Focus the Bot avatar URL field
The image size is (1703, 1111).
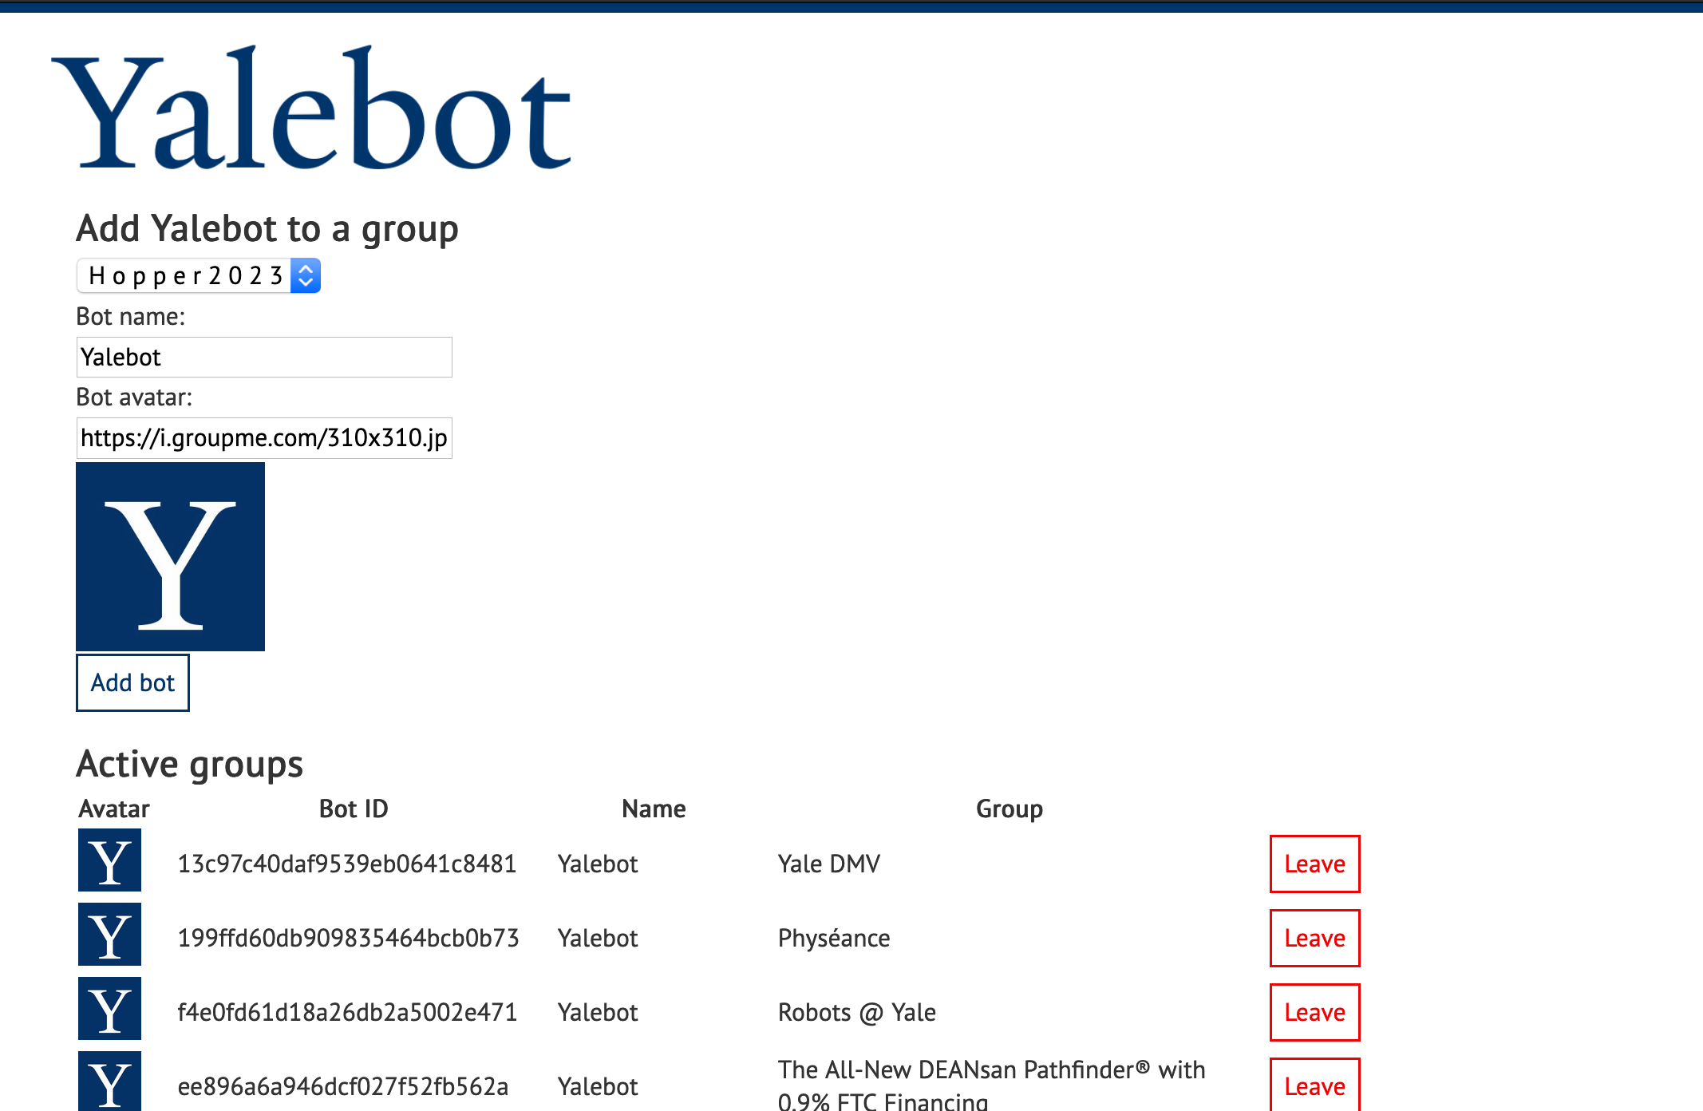pyautogui.click(x=264, y=437)
